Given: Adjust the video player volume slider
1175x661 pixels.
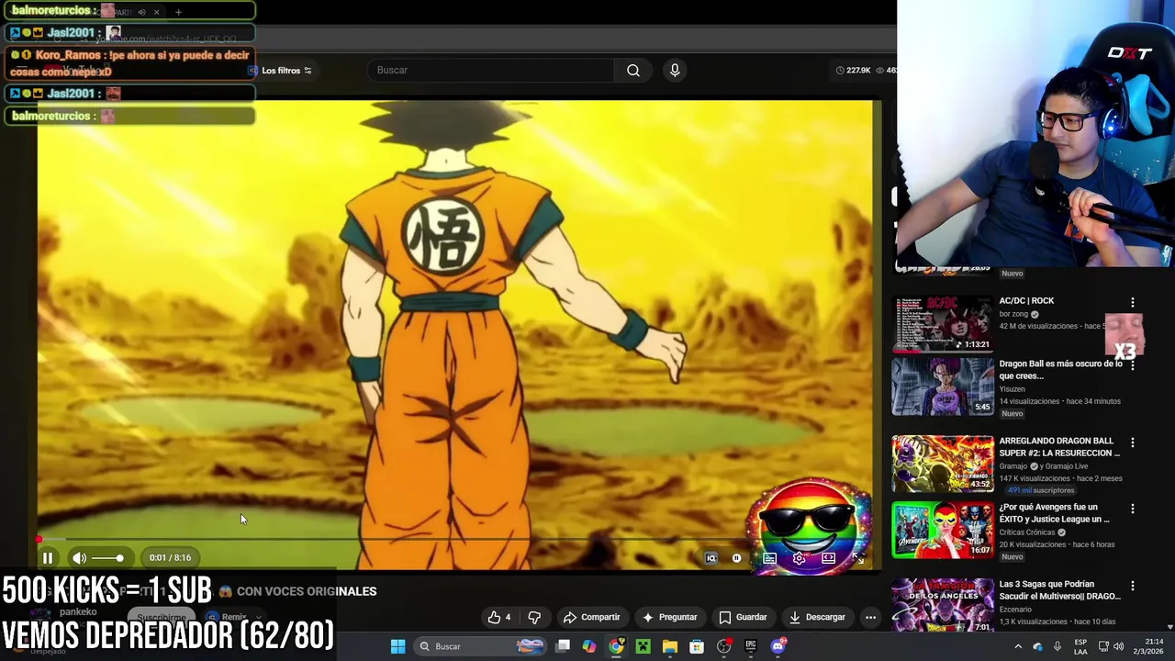Looking at the screenshot, I should coord(107,557).
